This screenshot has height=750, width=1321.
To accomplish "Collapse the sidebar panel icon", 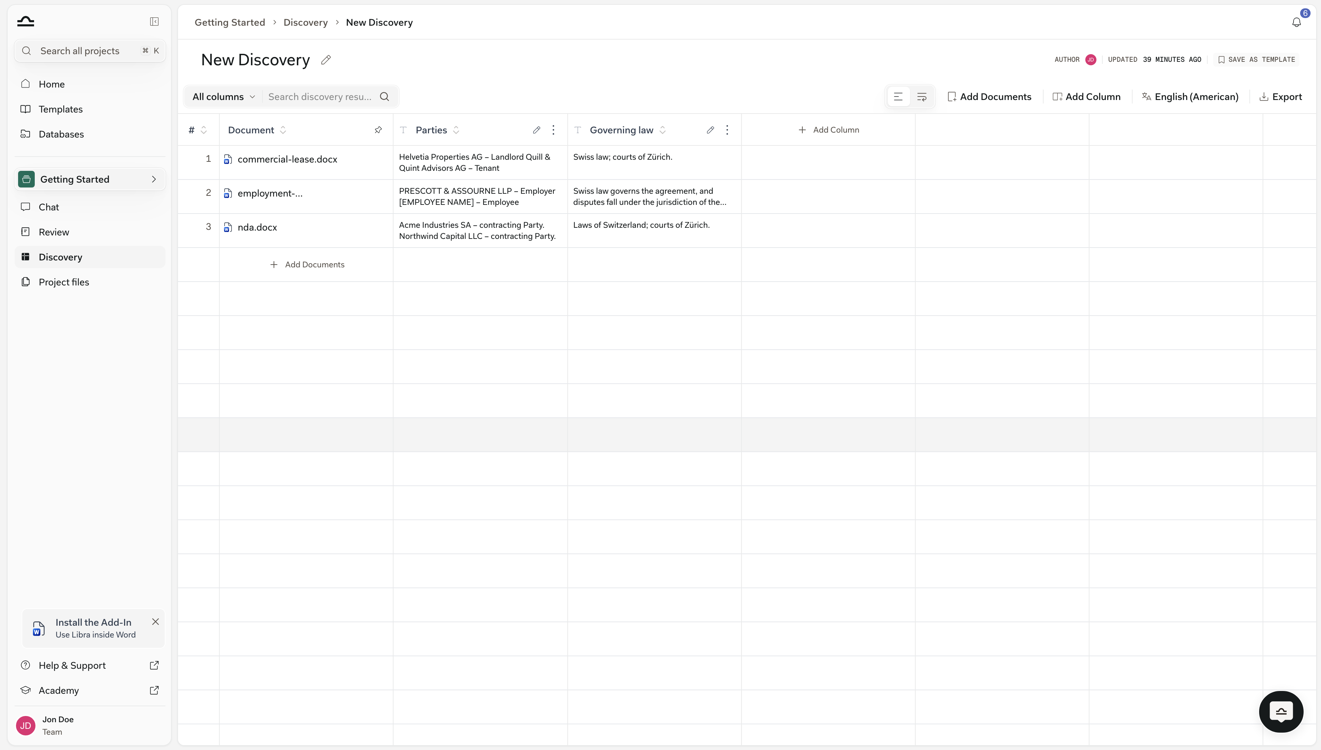I will (154, 22).
